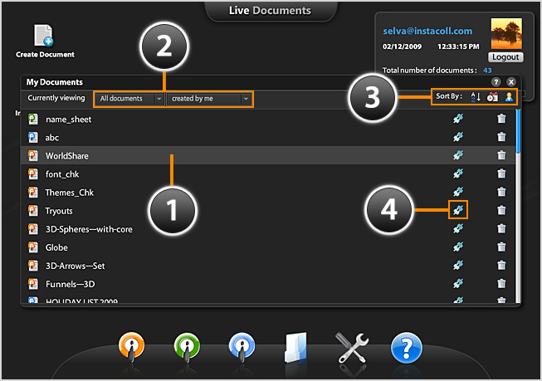Open the Globe presentation
Screen dimensions: 542x381
pos(56,247)
